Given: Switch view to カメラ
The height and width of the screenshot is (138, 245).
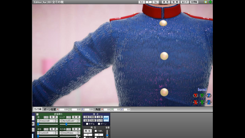Looking at the screenshot, I should click(x=99, y=120).
